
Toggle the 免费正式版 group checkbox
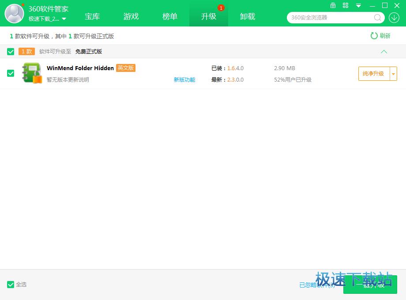tap(11, 52)
